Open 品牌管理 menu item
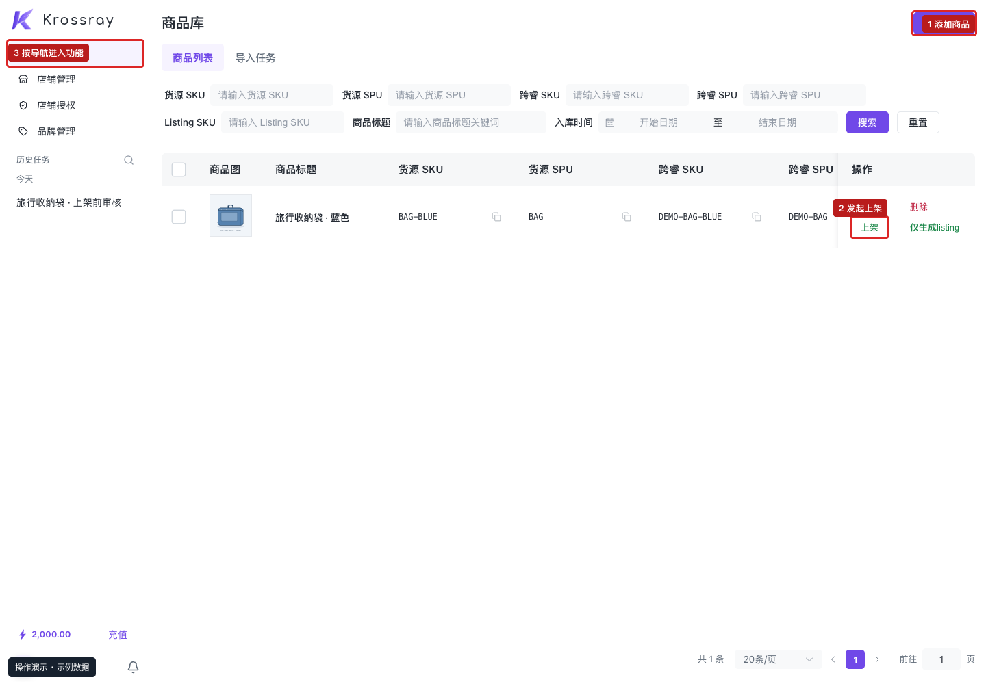The height and width of the screenshot is (684, 986). (75, 131)
